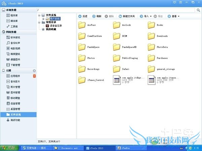This screenshot has height=151, width=202.
Task: Switch to C:\Documents and folder taskbar window
Action: click(68, 148)
